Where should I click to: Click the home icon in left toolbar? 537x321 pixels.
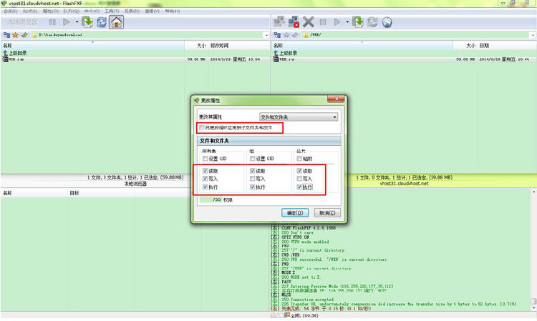point(115,22)
